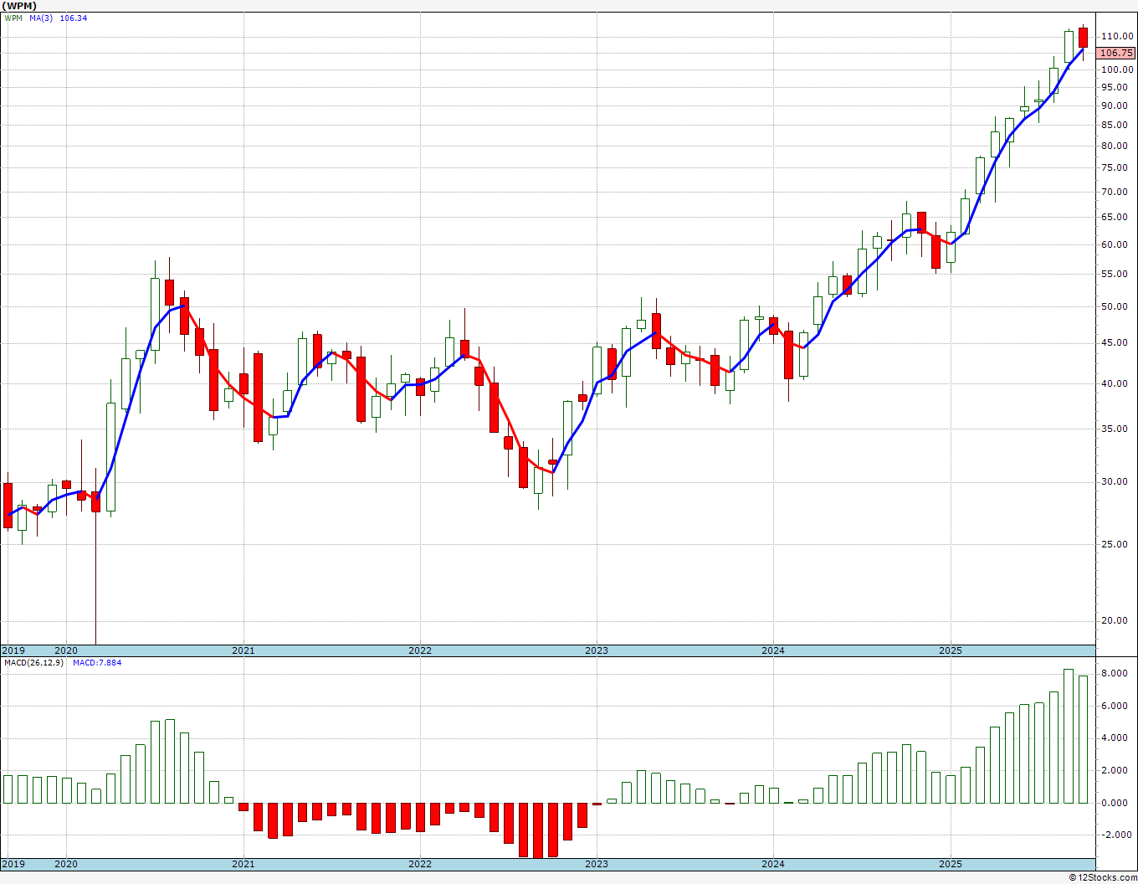Click 2019 on the price chart time axis
Screen dimensions: 1138x884
[13, 650]
